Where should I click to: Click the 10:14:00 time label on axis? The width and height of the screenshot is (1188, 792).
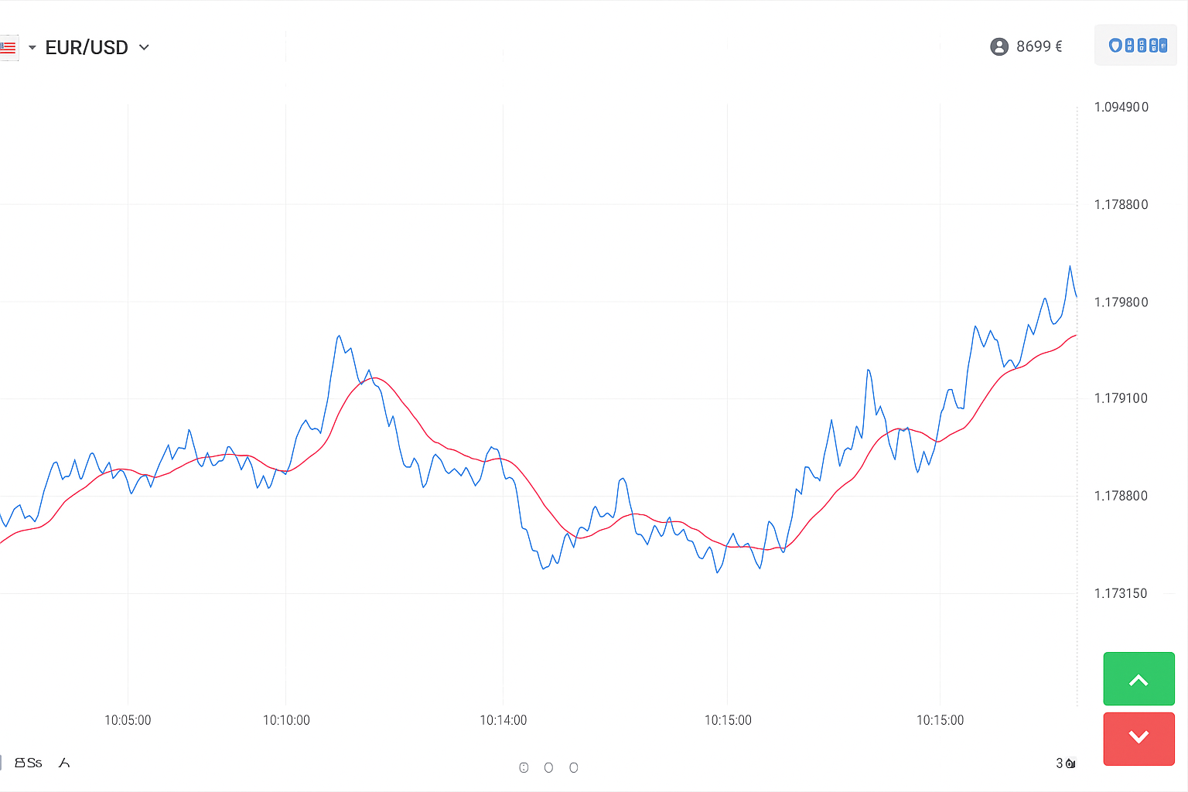504,720
